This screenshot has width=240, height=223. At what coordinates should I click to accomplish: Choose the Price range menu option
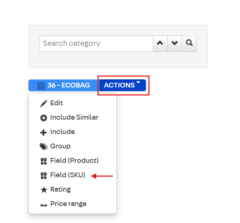pyautogui.click(x=68, y=204)
